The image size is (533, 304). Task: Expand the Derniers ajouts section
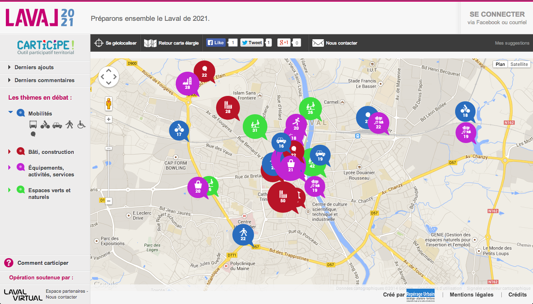(34, 67)
